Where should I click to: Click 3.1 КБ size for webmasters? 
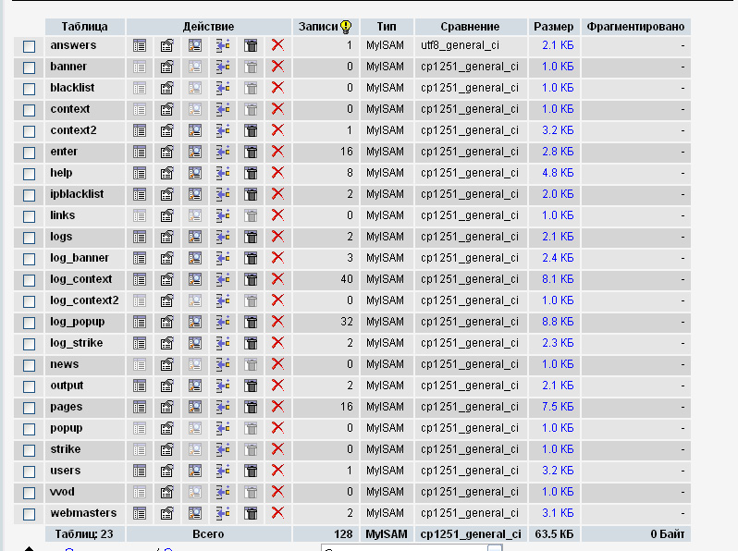[x=558, y=513]
